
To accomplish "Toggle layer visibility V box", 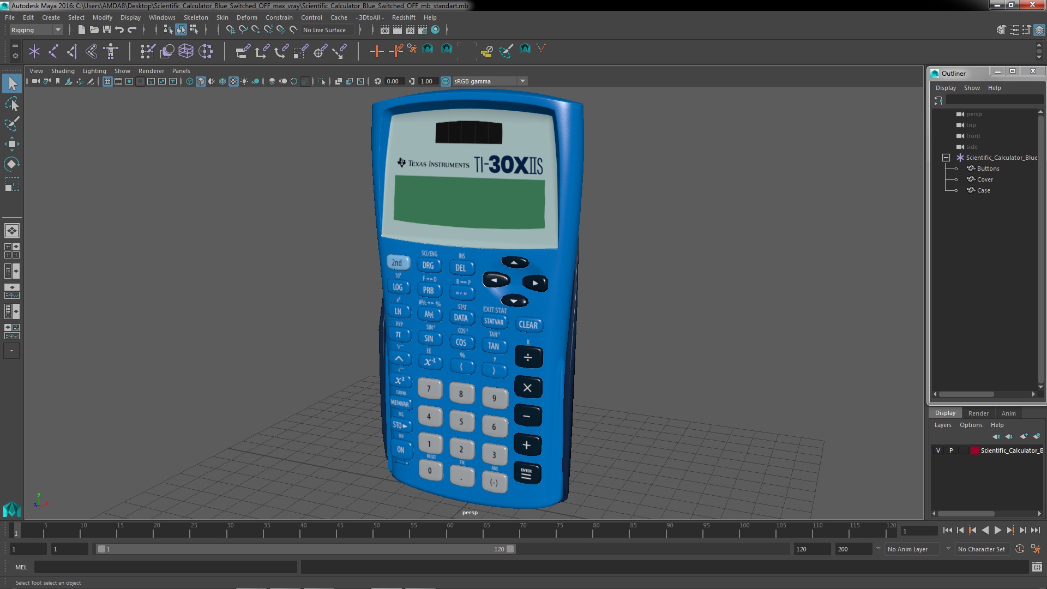I will click(x=938, y=450).
